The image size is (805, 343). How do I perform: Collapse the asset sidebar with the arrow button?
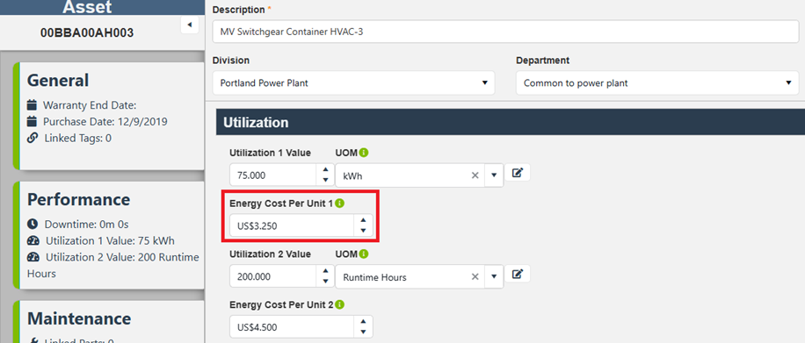[190, 25]
